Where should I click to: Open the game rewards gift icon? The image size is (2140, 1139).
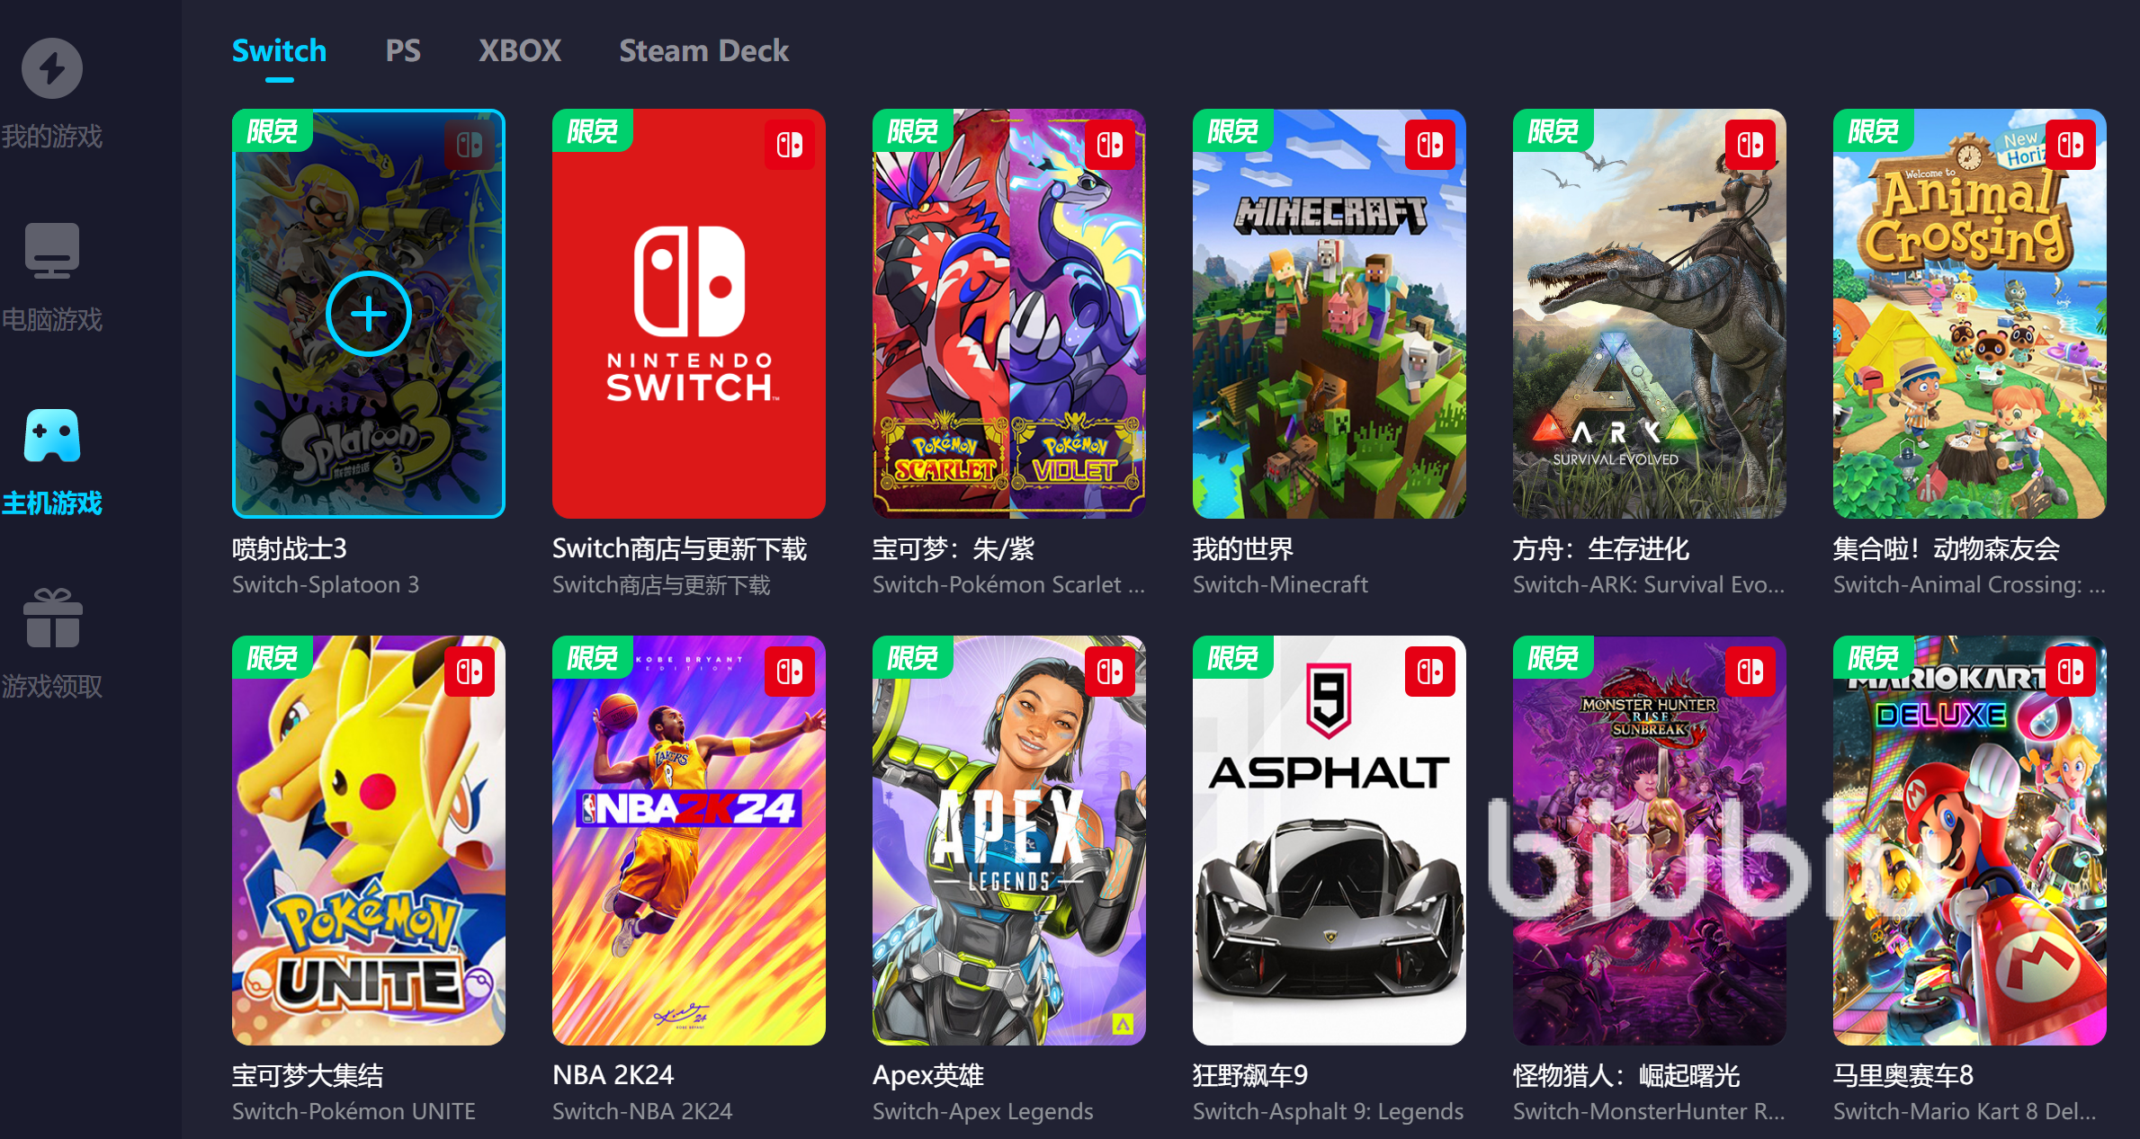[x=52, y=618]
